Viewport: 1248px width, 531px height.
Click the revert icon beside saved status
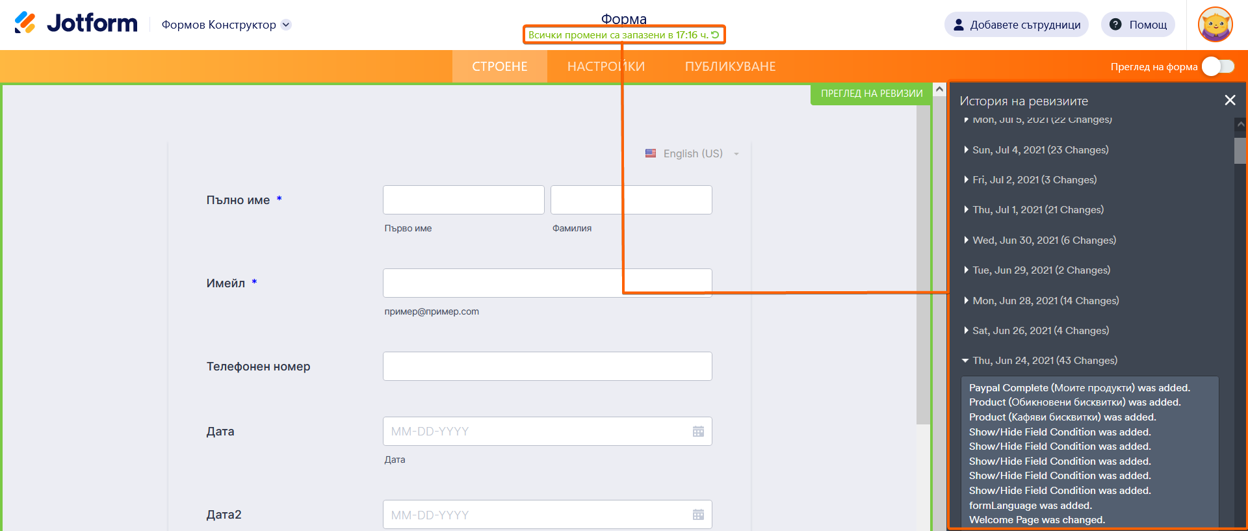pyautogui.click(x=715, y=35)
